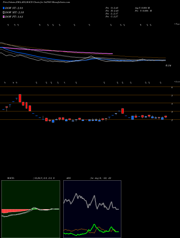Select the 'Pre L: 2.17' value

pyautogui.click(x=112, y=14)
